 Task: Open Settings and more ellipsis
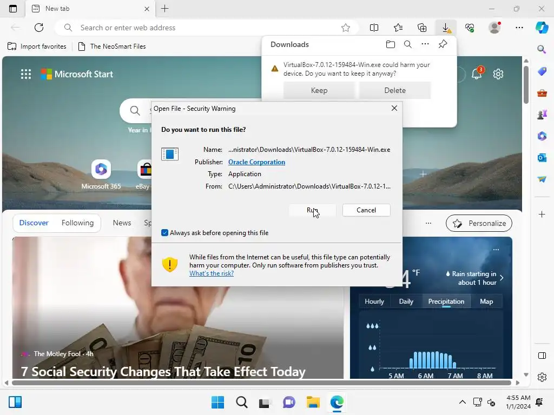coord(519,28)
